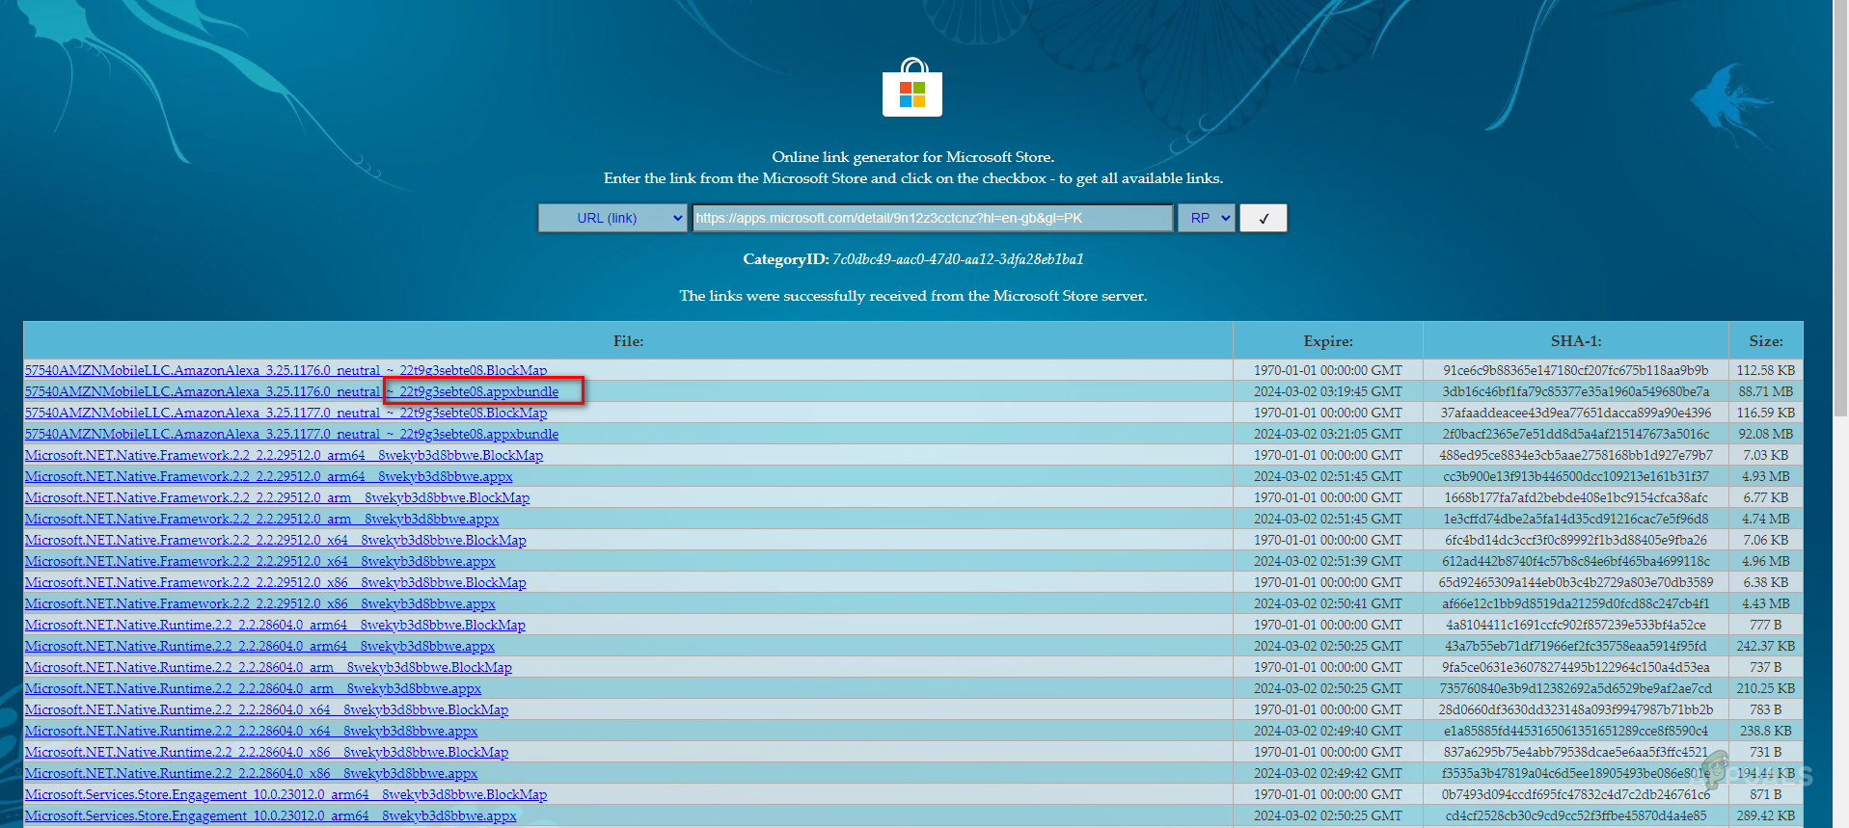Open Services.Store.Engagement arm64 BlockMap link

pos(286,794)
